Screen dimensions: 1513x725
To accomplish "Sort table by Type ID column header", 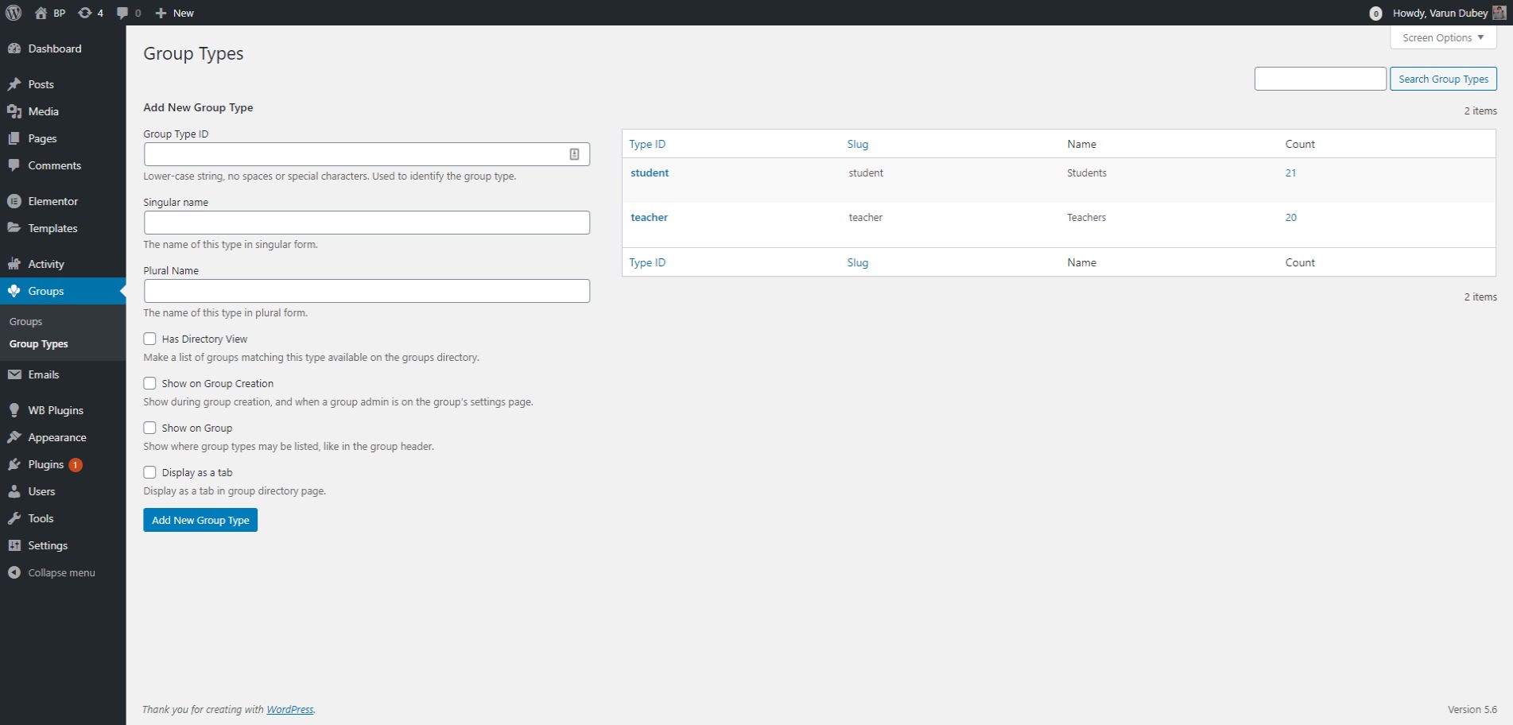I will tap(647, 144).
